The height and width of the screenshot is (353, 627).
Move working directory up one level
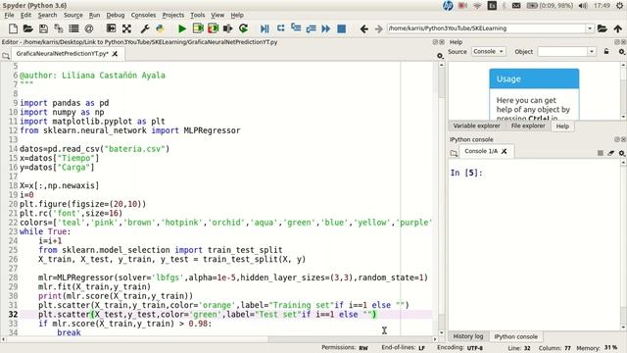coord(618,28)
